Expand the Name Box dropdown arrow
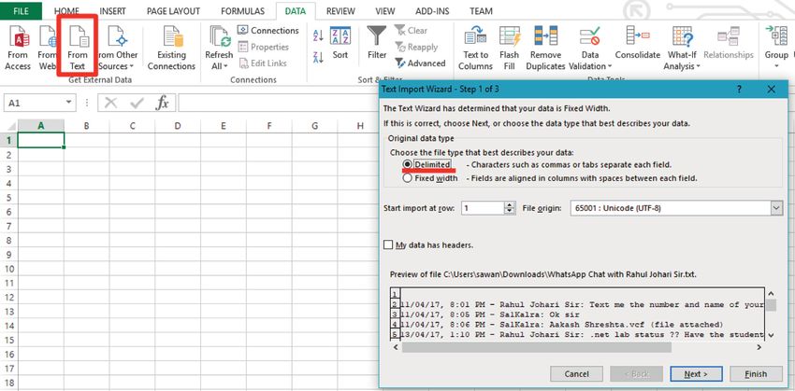Screen dimensions: 795x391 click(x=69, y=103)
